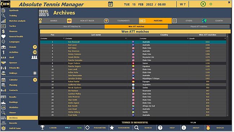The width and height of the screenshot is (234, 132).
Task: Click the small advance-step circle button
Action: (x=211, y=4)
